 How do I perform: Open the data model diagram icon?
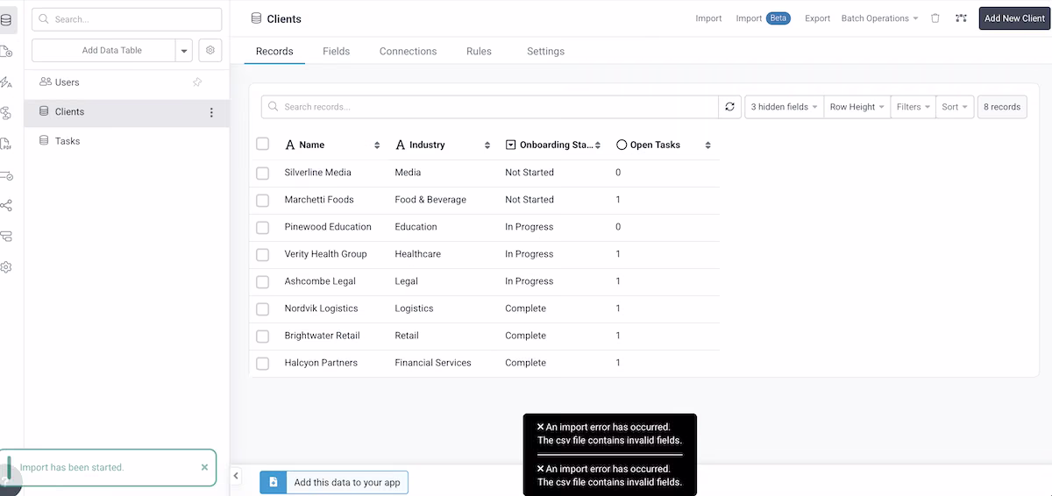coord(961,18)
